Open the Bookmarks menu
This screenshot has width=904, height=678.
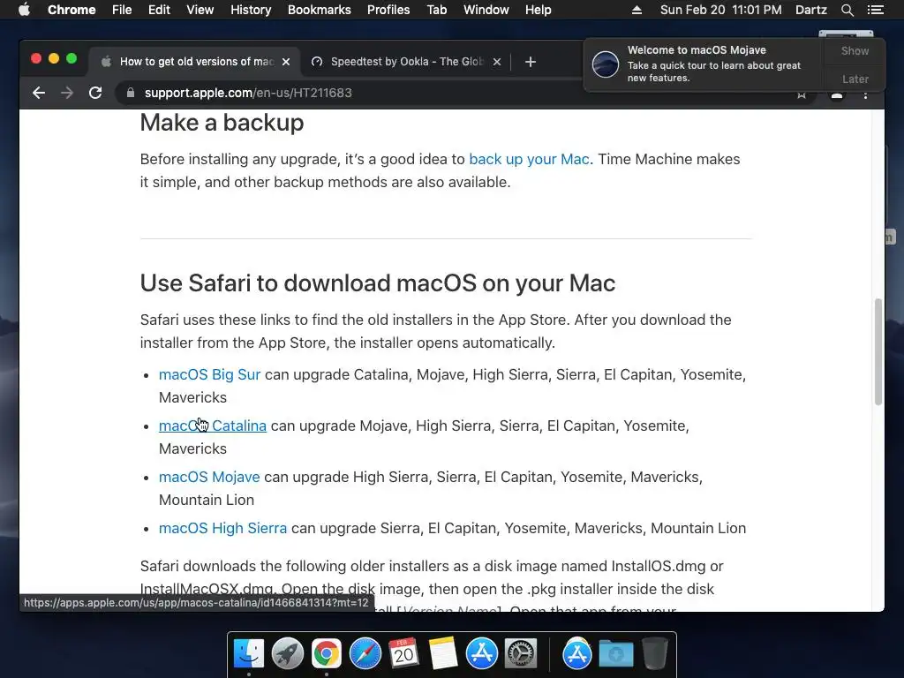(320, 10)
